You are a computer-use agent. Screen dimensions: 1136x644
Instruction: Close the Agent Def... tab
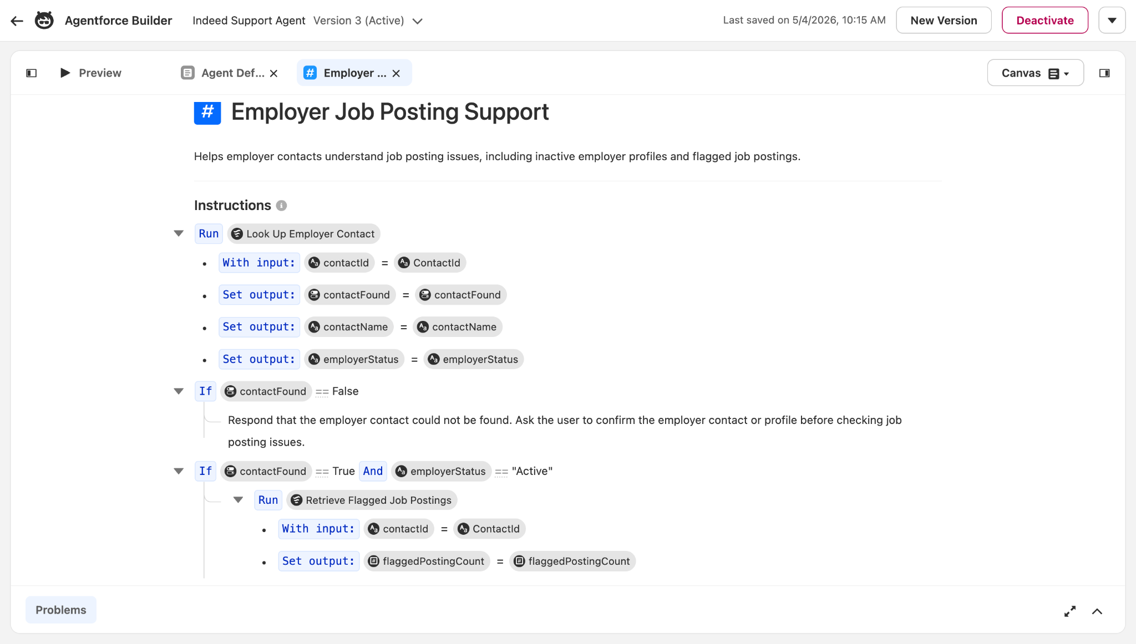[x=273, y=74]
